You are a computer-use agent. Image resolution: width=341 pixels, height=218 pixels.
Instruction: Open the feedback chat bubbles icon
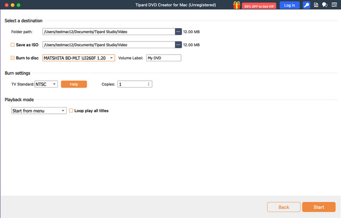(325, 5)
